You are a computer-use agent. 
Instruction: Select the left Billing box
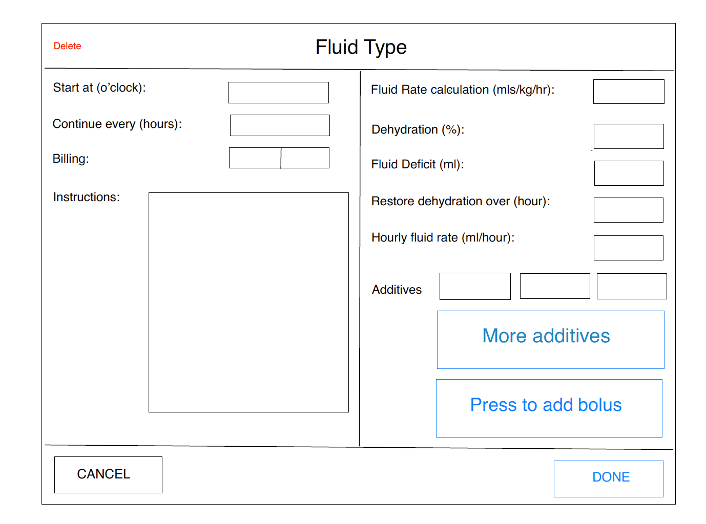pos(255,158)
